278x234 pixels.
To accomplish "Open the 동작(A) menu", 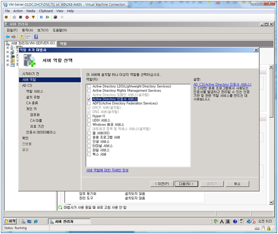I will [x=28, y=30].
